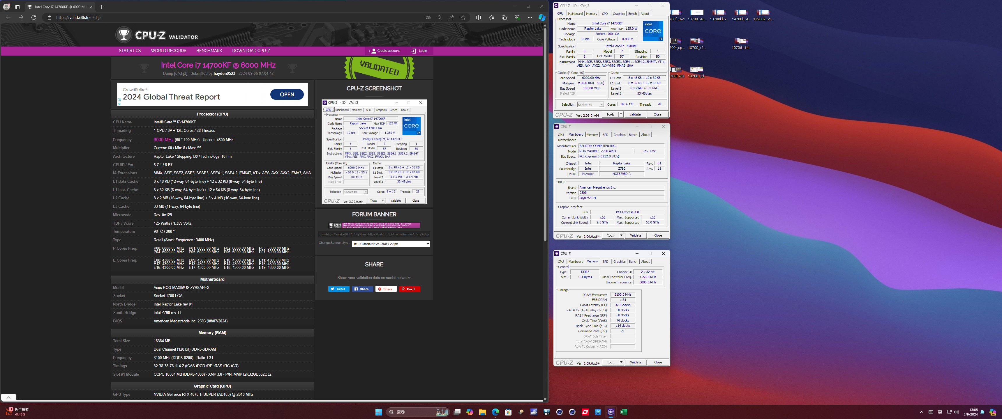Click Facebook Share button
This screenshot has width=1002, height=419.
tap(362, 289)
